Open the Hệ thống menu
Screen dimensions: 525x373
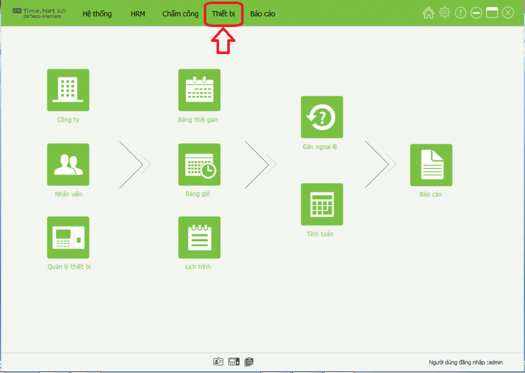[x=97, y=14]
